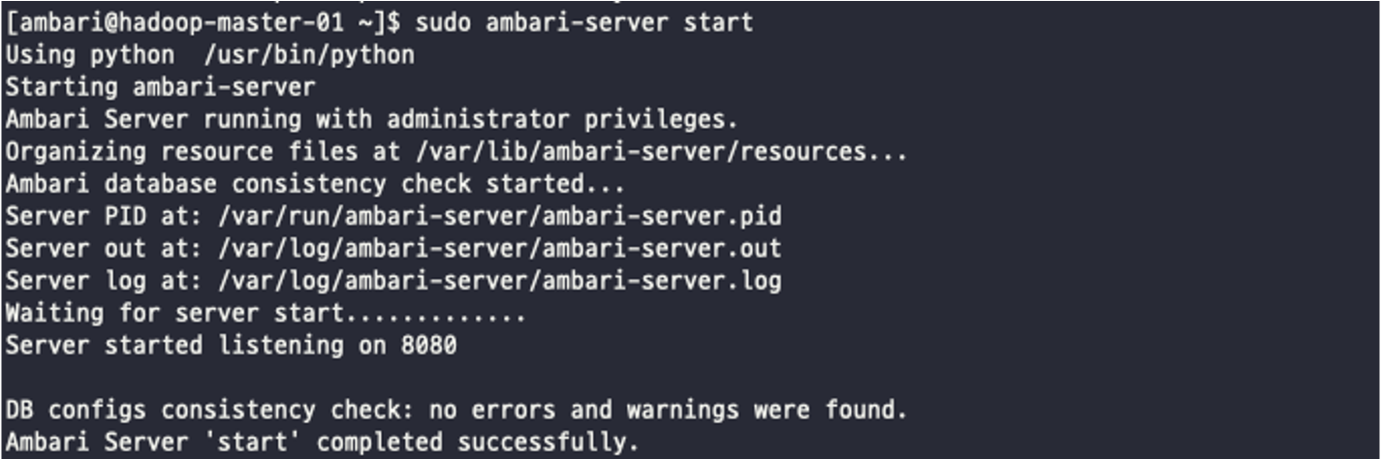Viewport: 1381px width, 459px height.
Task: Click the 'Starting ambari-server' line
Action: [160, 86]
